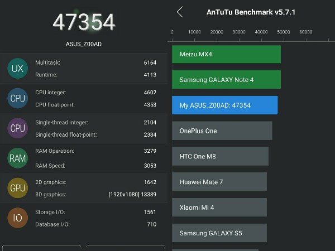Click the 3D graphics label
The width and height of the screenshot is (335, 251).
point(51,195)
